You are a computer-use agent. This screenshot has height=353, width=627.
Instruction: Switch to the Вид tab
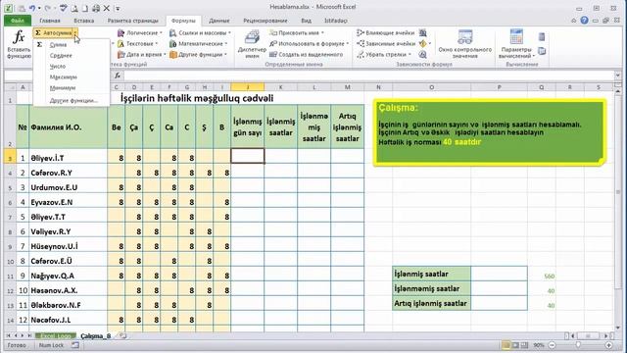coord(306,21)
